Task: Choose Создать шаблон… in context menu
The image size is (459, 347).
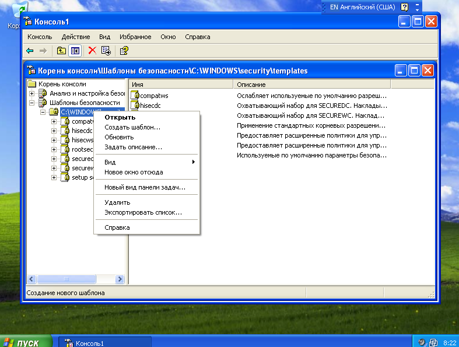Action: click(146, 127)
